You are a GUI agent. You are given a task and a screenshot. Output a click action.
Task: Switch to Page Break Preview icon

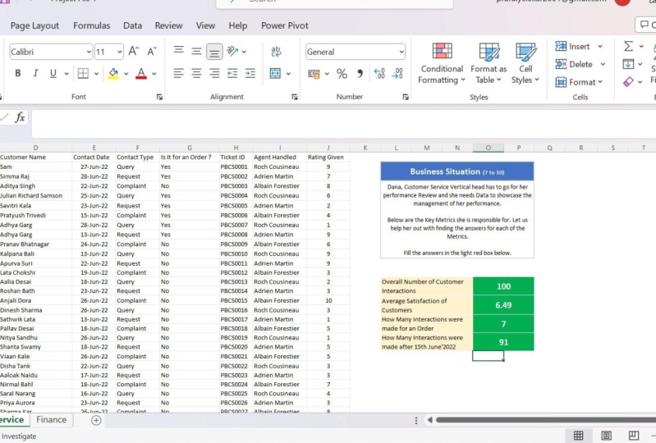pos(633,436)
